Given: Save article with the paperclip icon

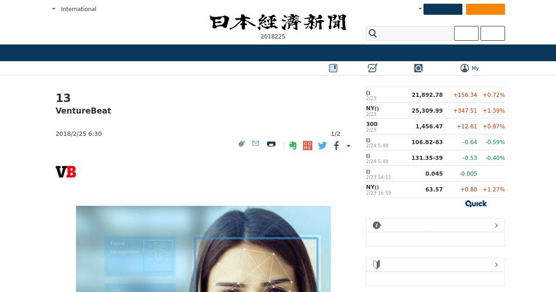Looking at the screenshot, I should tap(241, 144).
